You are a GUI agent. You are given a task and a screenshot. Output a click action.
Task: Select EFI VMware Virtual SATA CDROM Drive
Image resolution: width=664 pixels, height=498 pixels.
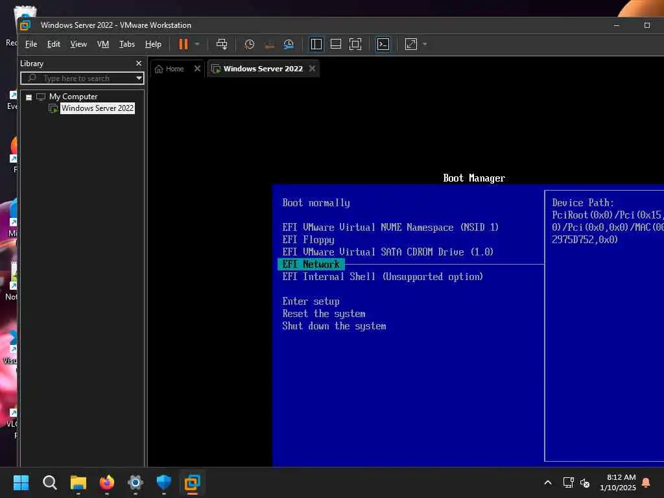[x=388, y=252]
